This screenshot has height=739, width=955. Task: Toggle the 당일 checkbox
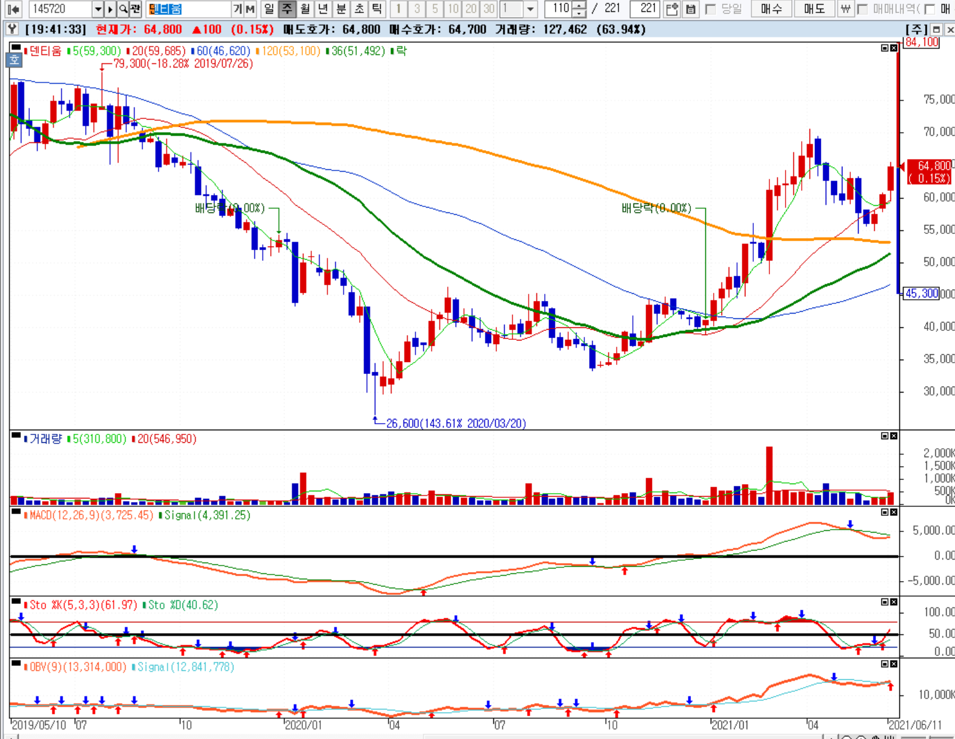point(710,9)
